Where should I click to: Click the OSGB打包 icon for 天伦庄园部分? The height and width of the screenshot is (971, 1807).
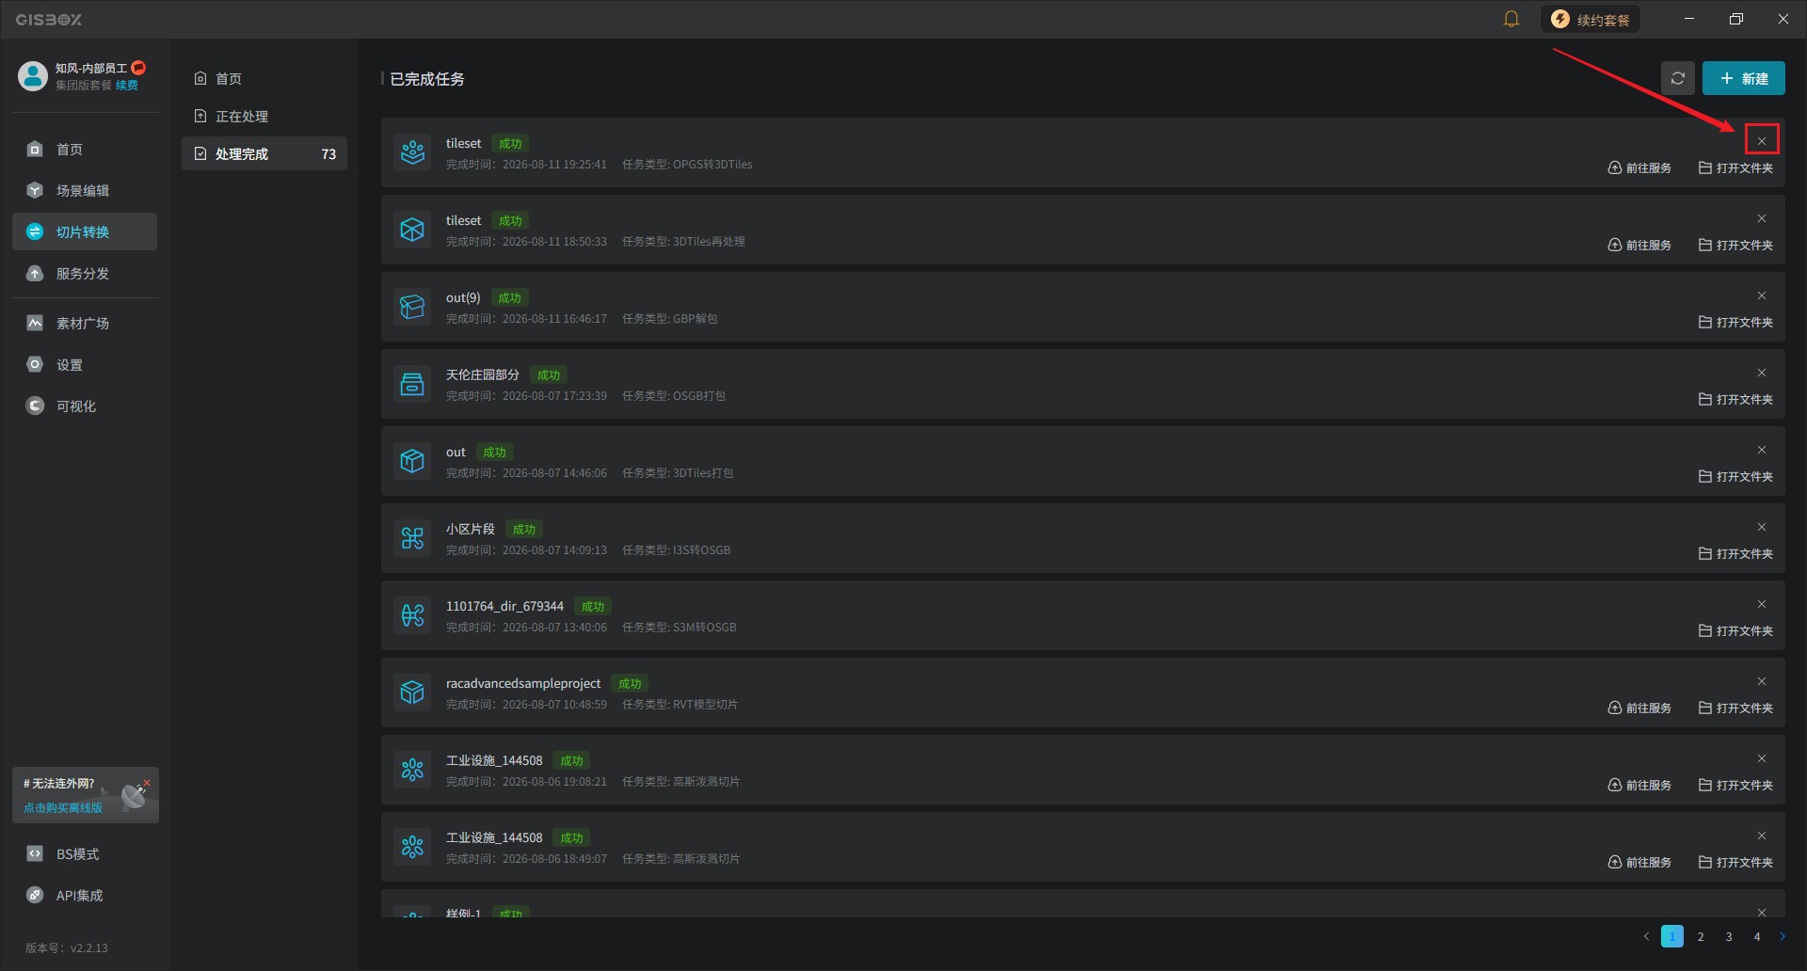412,383
